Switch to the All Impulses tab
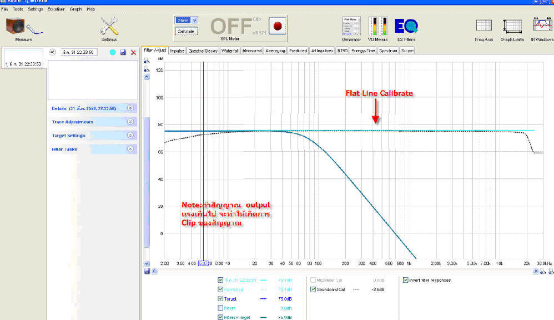This screenshot has width=554, height=320. (x=322, y=51)
